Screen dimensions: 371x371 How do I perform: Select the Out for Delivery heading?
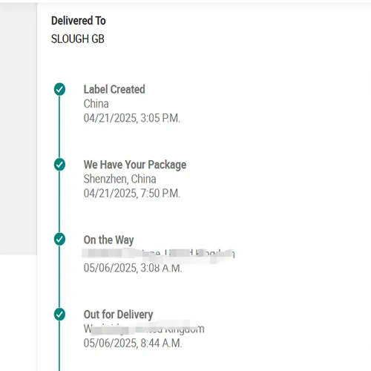point(118,315)
